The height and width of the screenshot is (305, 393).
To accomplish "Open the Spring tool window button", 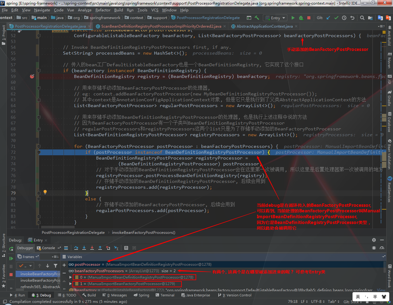I will 142,295.
